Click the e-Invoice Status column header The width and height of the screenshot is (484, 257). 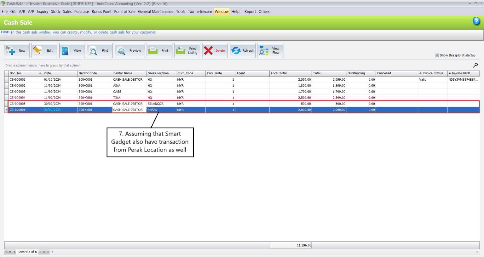point(433,73)
